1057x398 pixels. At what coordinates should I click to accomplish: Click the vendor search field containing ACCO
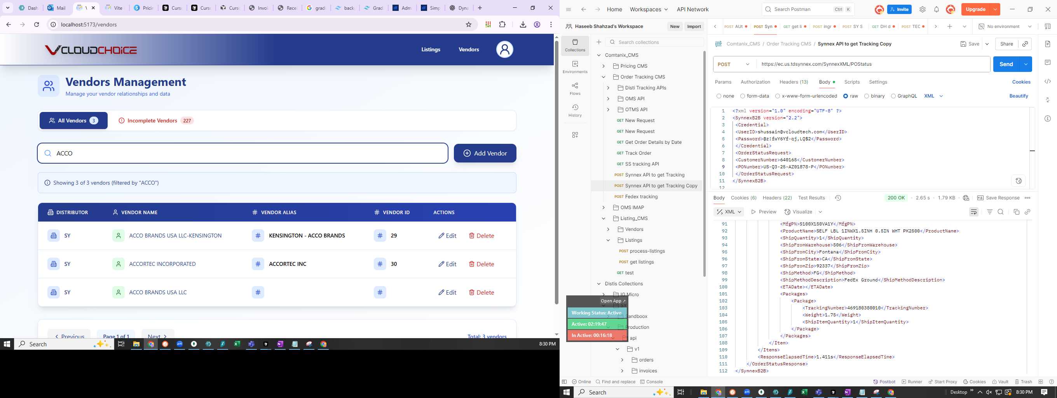[242, 153]
